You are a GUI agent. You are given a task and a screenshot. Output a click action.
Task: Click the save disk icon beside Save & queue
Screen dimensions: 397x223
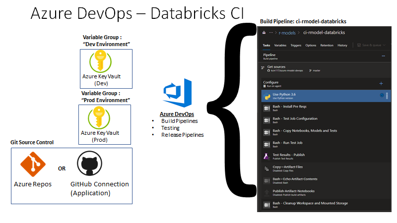[x=359, y=45]
